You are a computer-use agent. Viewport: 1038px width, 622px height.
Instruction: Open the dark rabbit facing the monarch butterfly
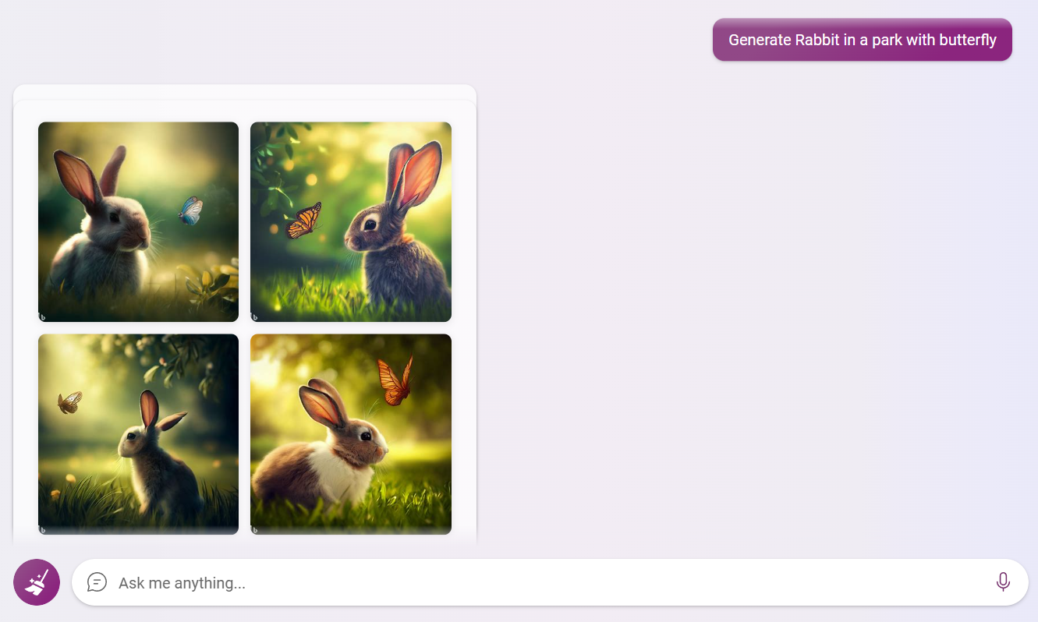[x=350, y=221]
